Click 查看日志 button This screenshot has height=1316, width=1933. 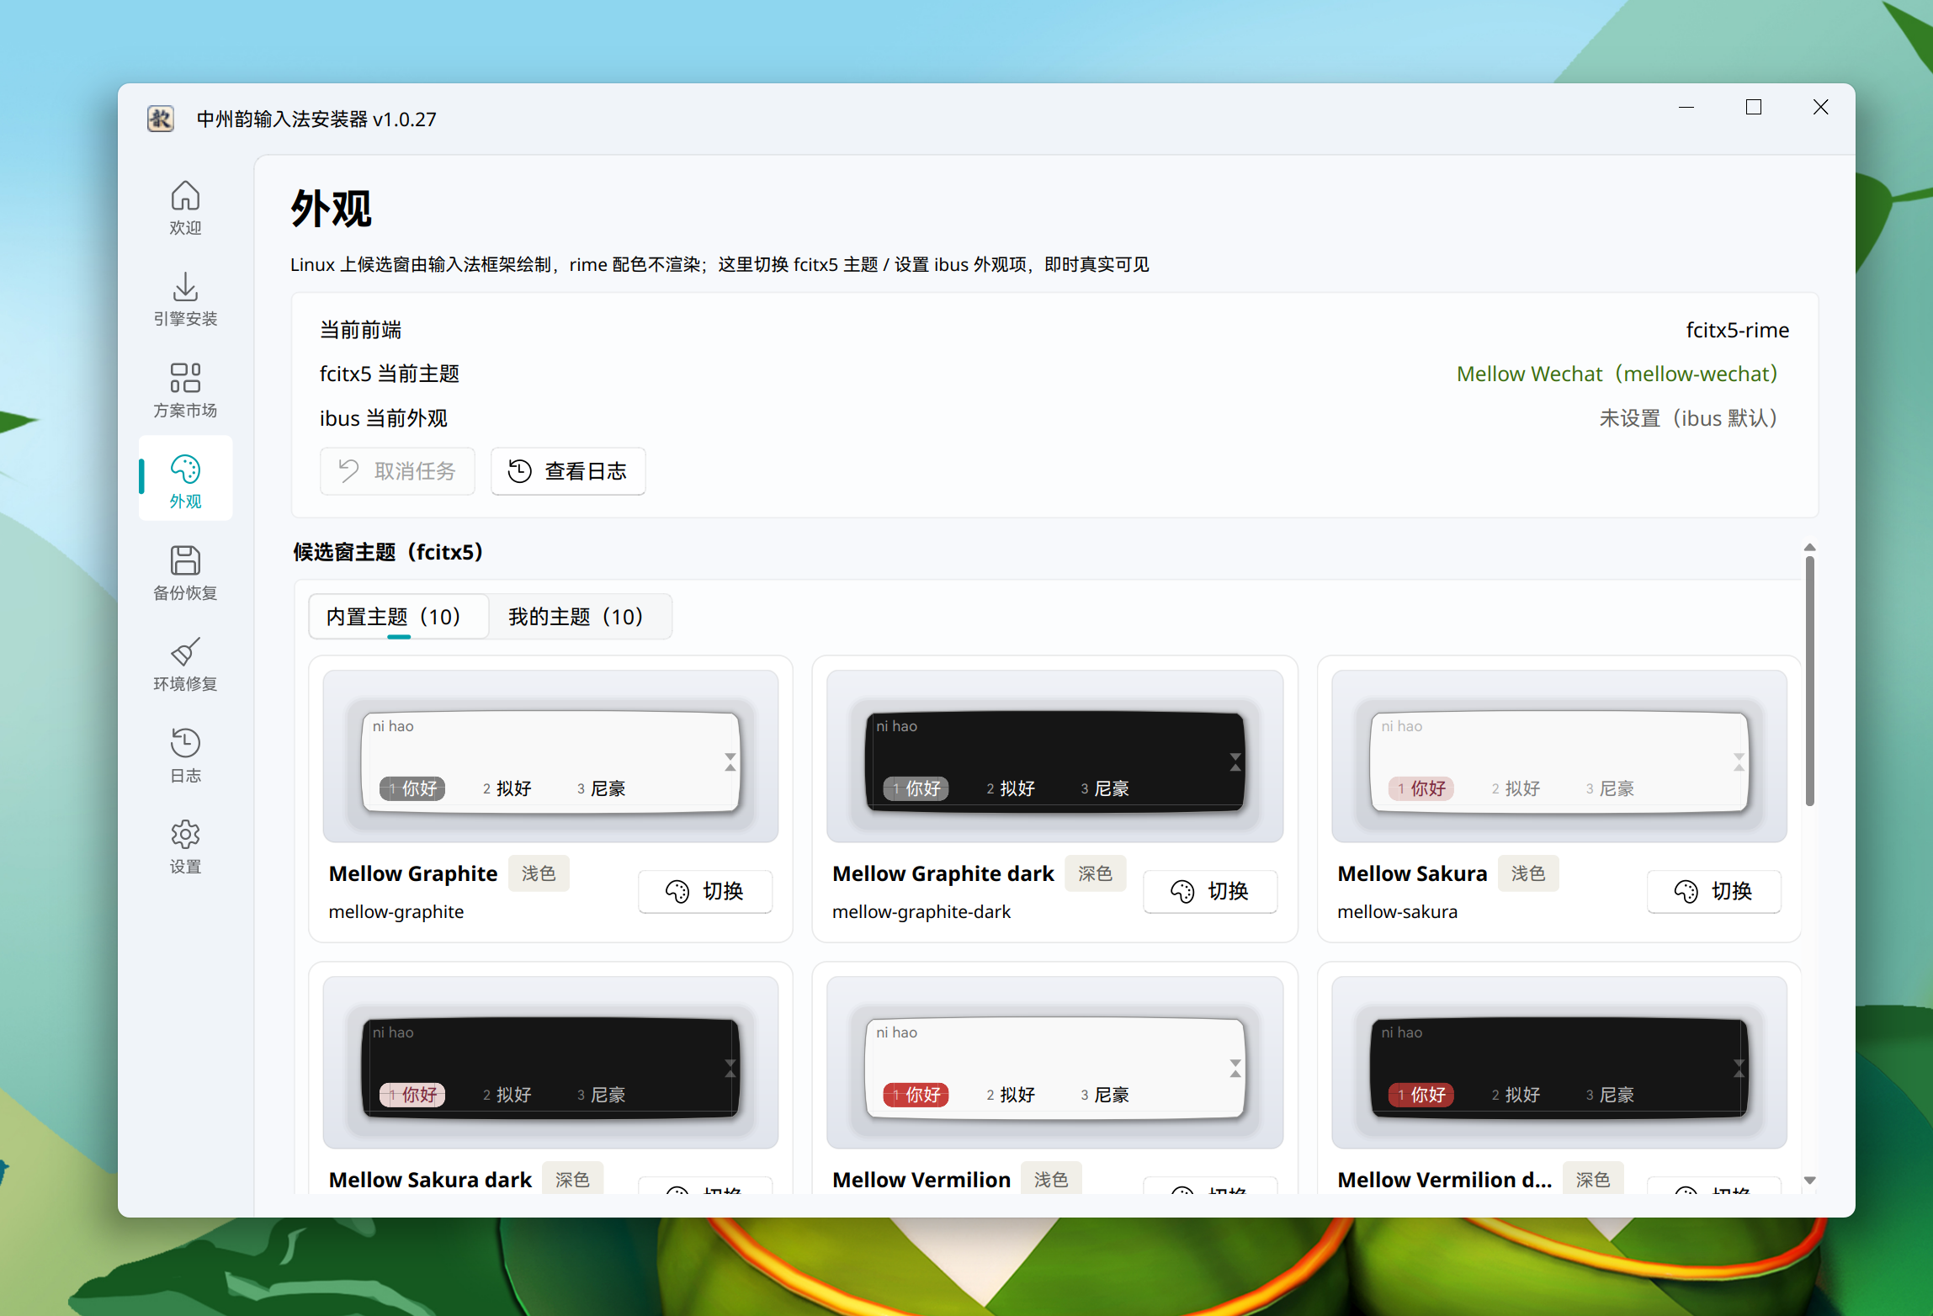(x=568, y=471)
